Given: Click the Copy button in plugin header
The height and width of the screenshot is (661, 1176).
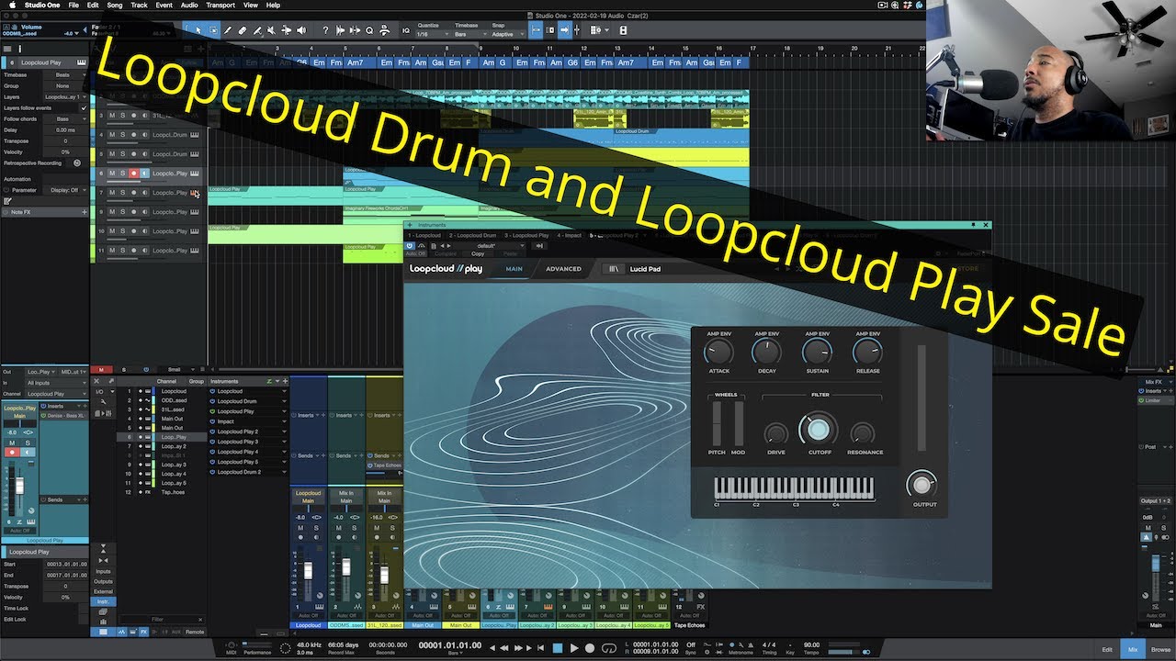Looking at the screenshot, I should click(478, 253).
